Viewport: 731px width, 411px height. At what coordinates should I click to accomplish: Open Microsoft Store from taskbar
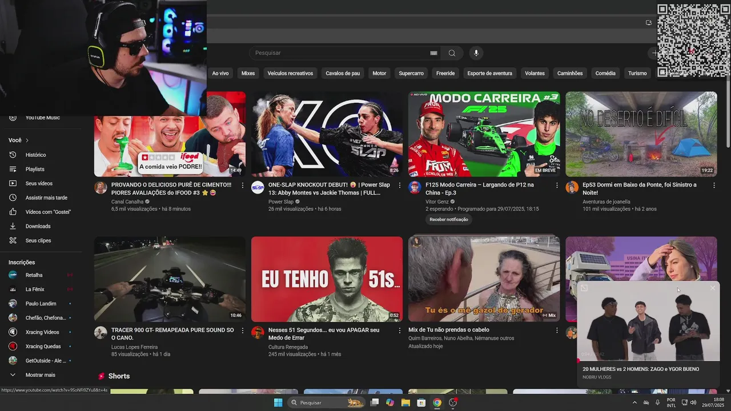421,402
